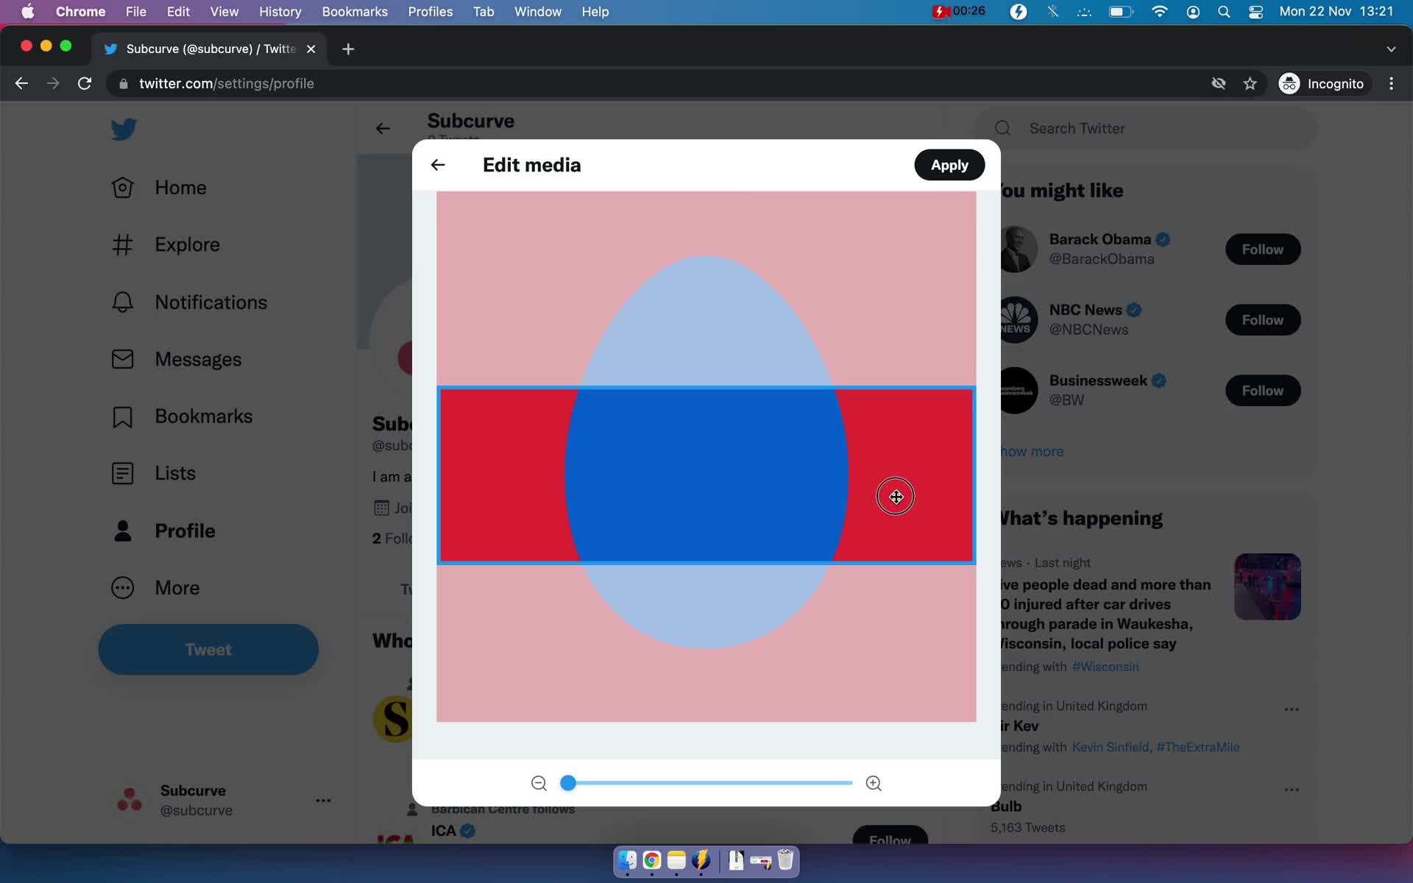Click the Tweet button
The image size is (1413, 883).
208,650
